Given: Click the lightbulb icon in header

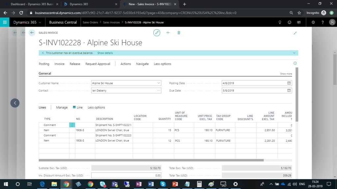Looking at the screenshot, I should 280,22.
